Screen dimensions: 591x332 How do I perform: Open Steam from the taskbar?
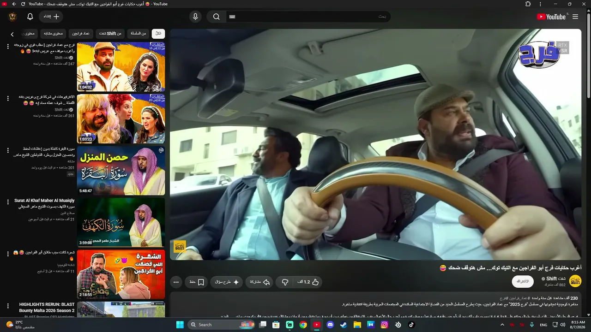coord(344,325)
